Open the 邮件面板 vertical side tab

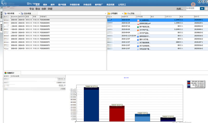1,27
